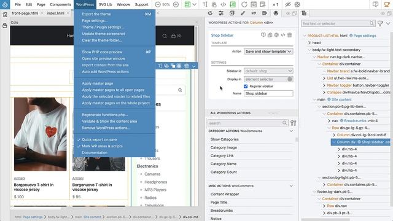393x221 pixels.
Task: Open the sliders properties panel icon
Action: [x=221, y=14]
